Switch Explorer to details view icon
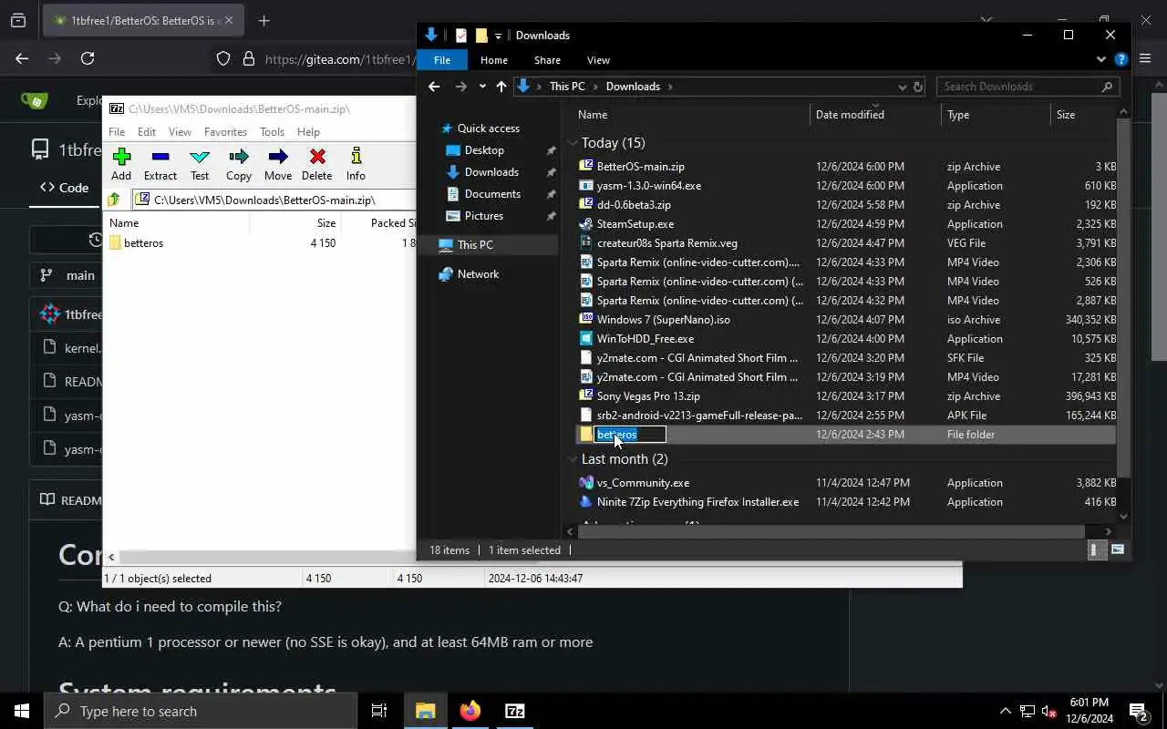 click(x=1097, y=549)
